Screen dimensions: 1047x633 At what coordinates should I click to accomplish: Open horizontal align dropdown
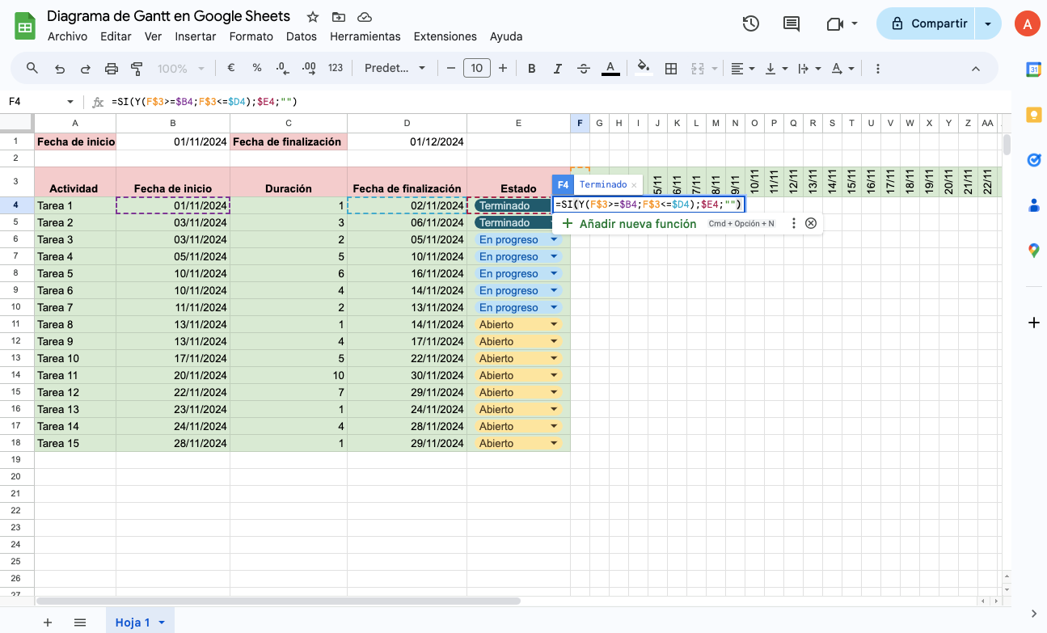click(x=742, y=69)
